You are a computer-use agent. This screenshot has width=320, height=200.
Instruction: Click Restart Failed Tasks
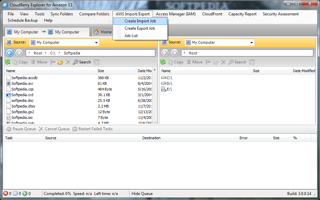point(93,129)
